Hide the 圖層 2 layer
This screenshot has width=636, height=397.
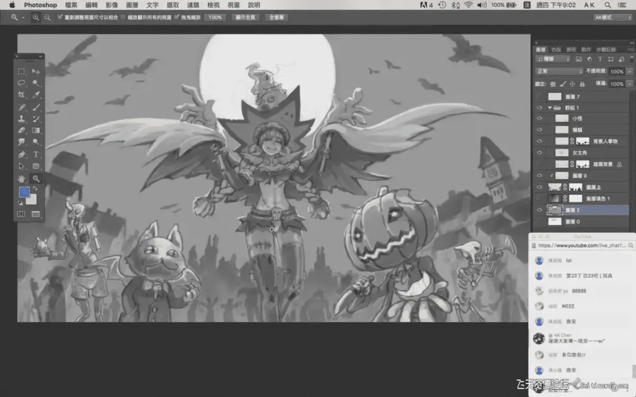click(x=540, y=210)
